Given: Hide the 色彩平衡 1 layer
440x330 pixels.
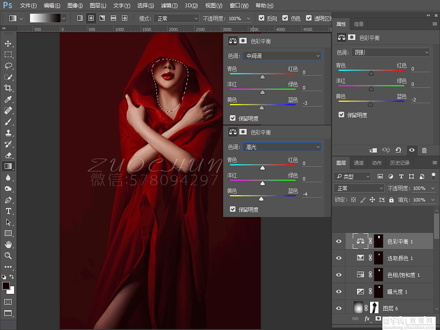Looking at the screenshot, I should pyautogui.click(x=339, y=241).
